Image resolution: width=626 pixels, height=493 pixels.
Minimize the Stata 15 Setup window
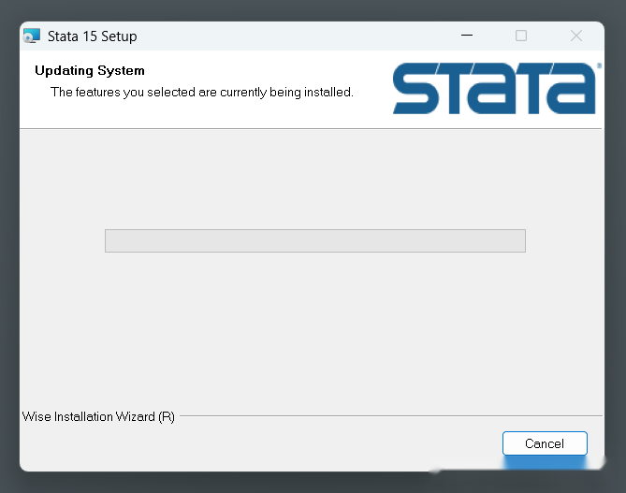(x=467, y=36)
